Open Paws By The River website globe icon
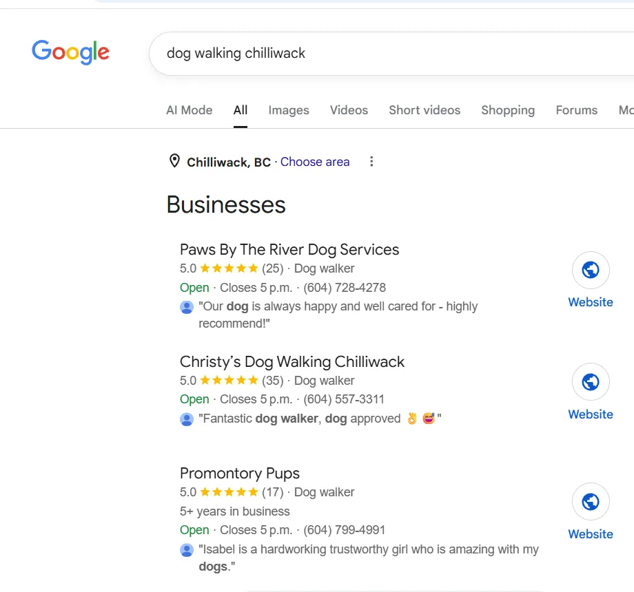Screen dimensions: 634x592 [x=591, y=270]
